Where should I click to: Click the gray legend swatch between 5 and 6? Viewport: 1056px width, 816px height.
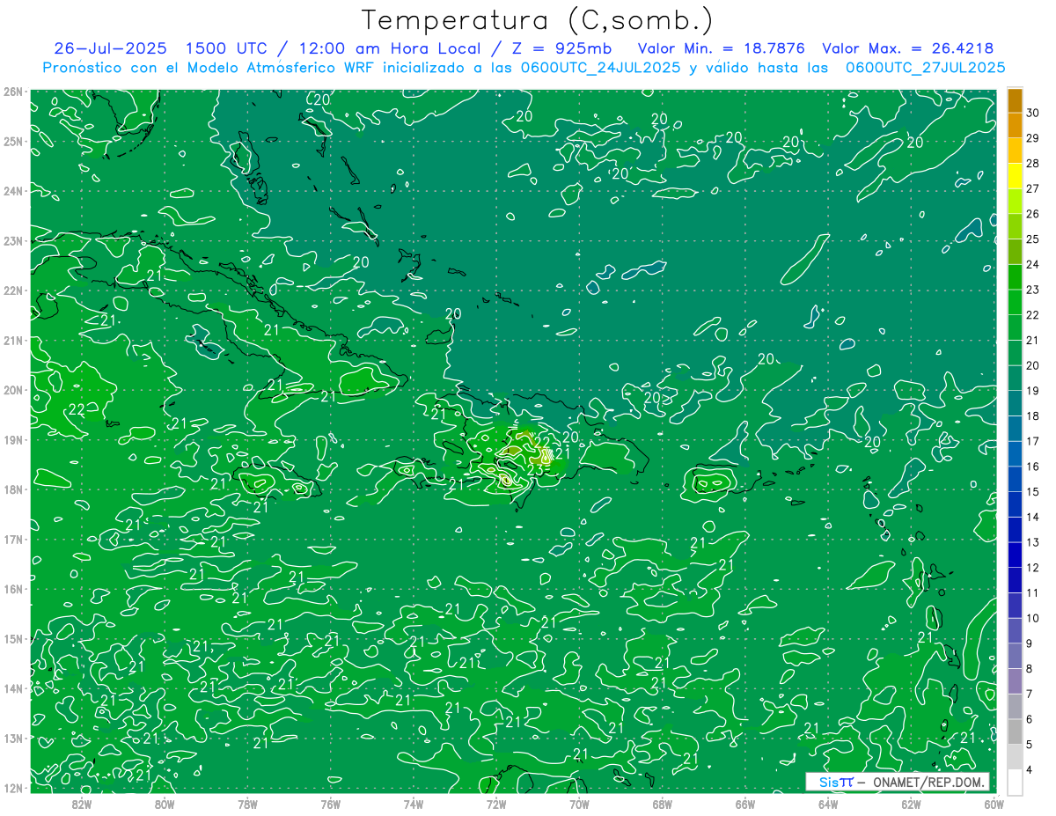click(x=1015, y=731)
